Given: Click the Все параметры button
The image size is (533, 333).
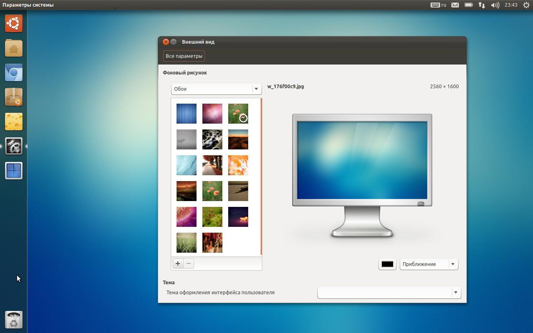Looking at the screenshot, I should pyautogui.click(x=183, y=56).
